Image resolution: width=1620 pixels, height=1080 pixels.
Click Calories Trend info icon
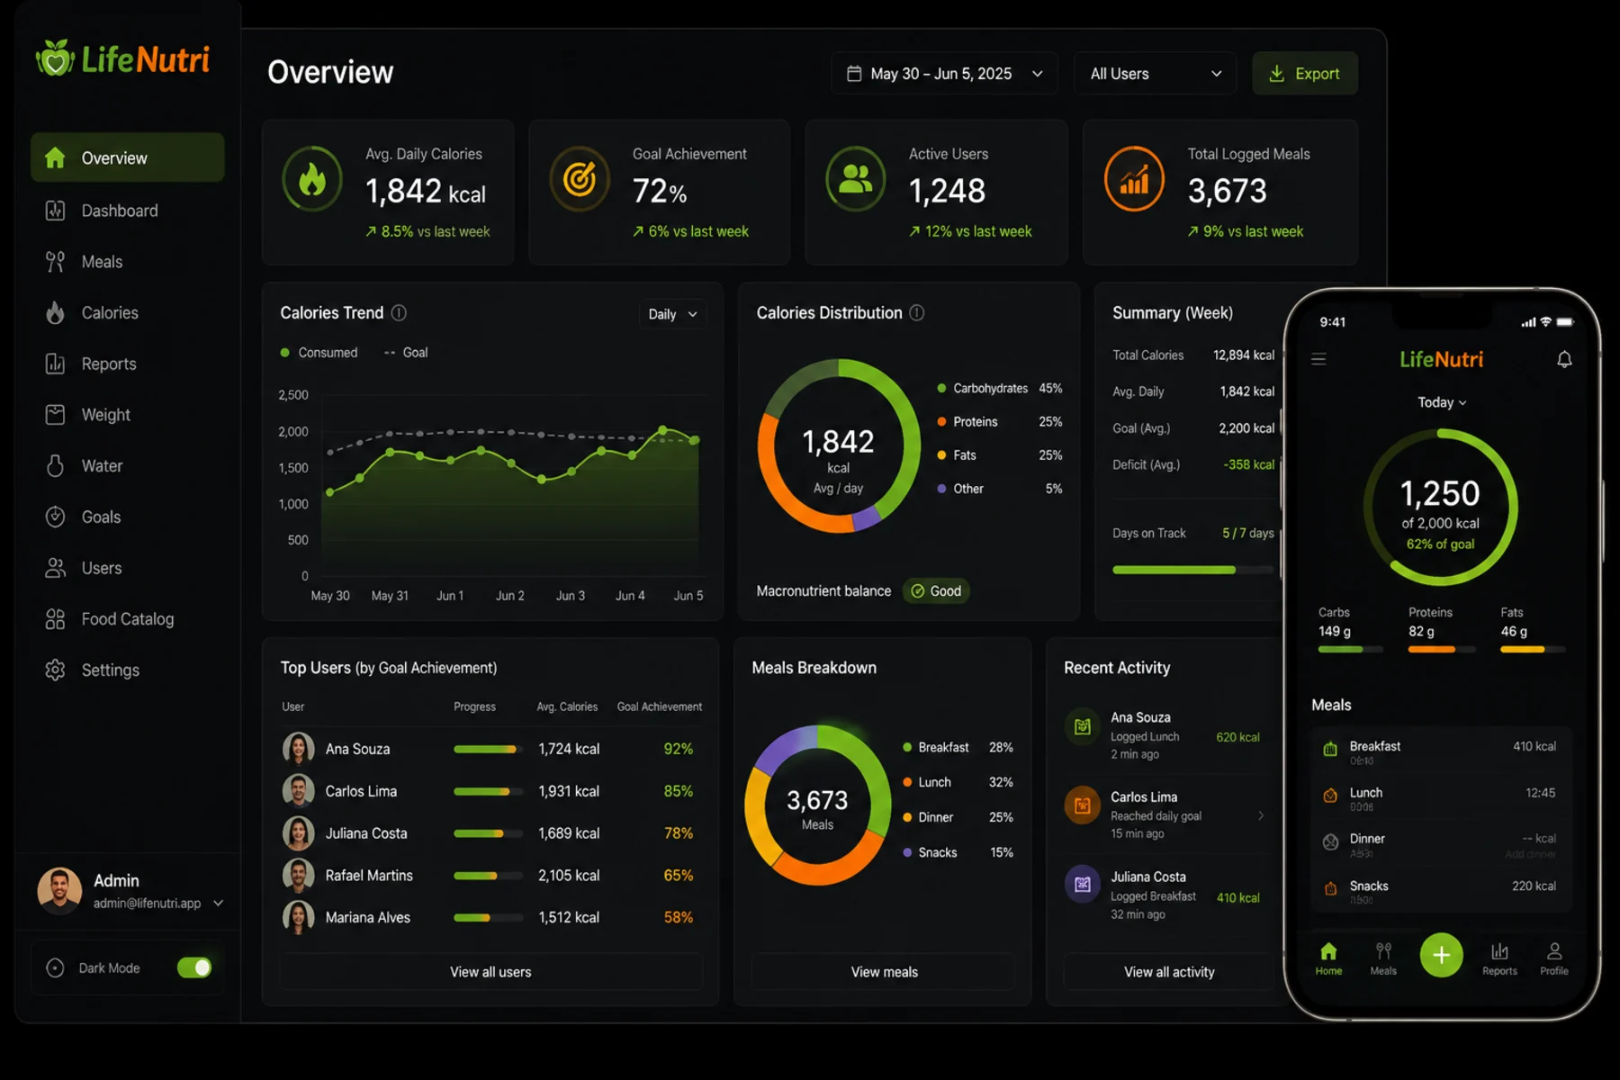pyautogui.click(x=399, y=312)
